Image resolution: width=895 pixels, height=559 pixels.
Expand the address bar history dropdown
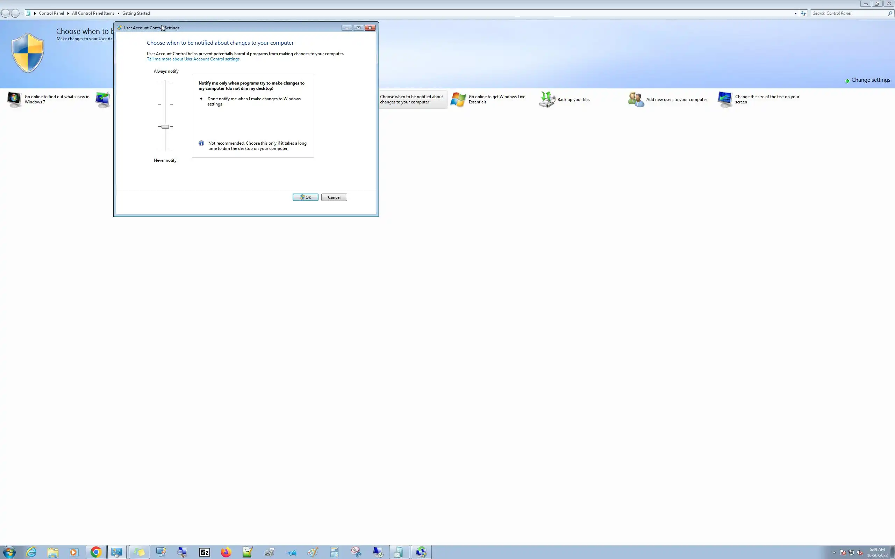click(x=795, y=13)
